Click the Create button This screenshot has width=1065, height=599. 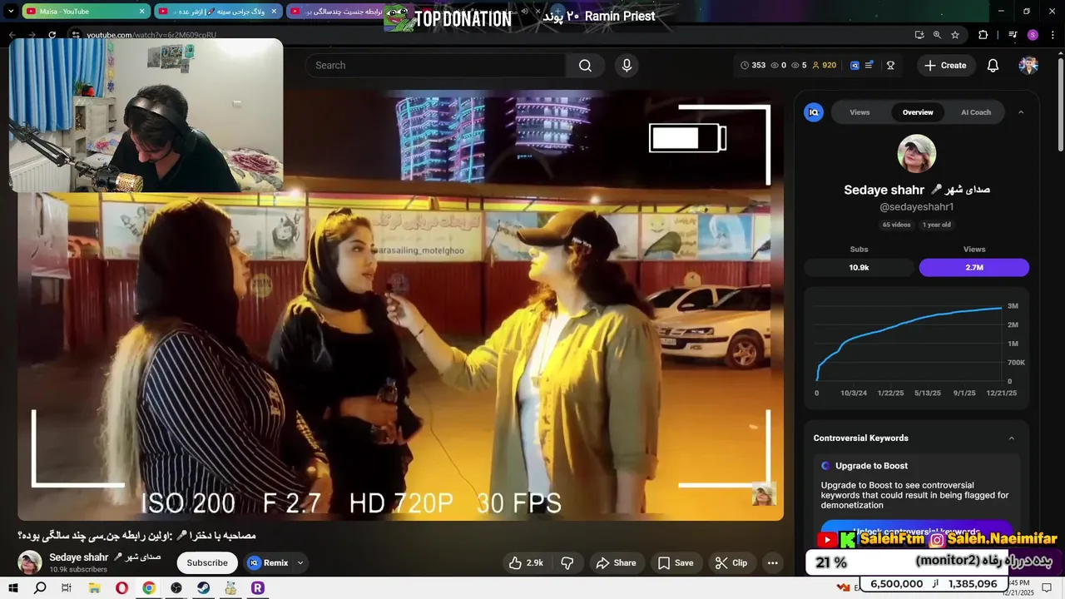pyautogui.click(x=945, y=66)
